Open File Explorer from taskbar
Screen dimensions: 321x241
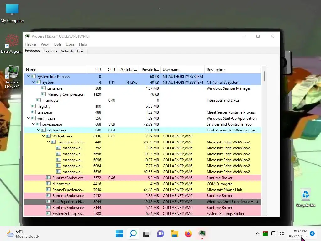point(174,233)
